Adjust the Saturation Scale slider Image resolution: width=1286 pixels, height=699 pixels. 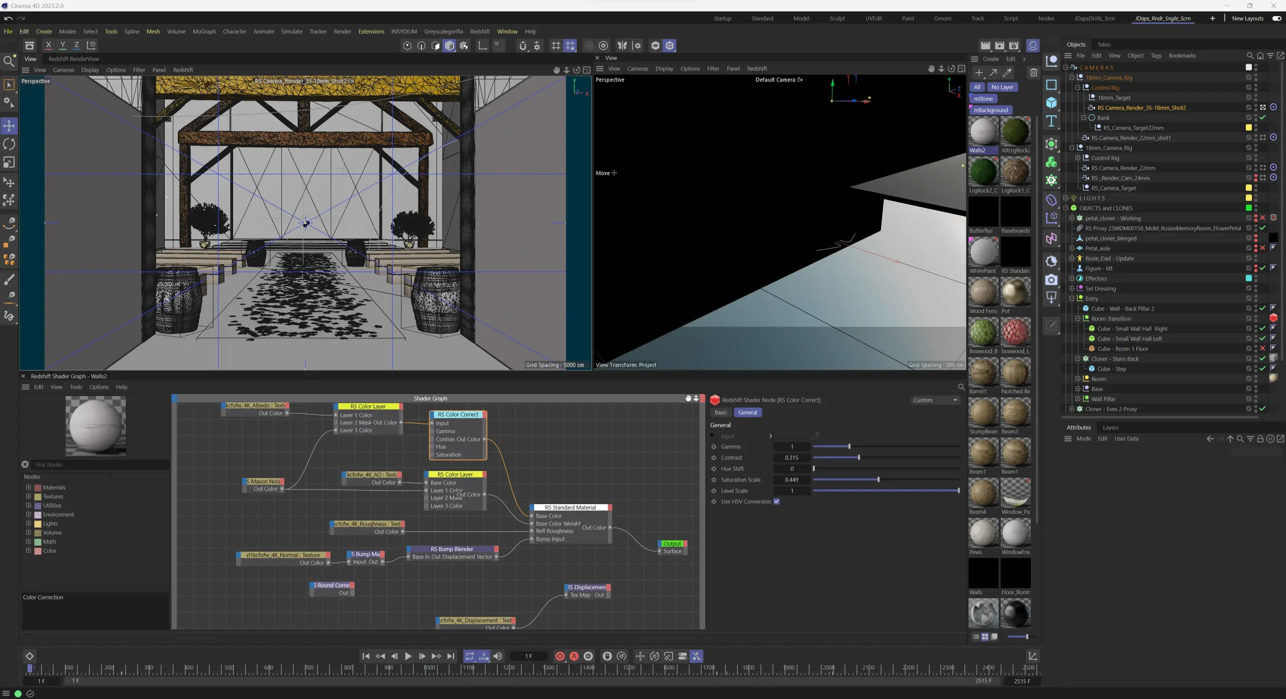point(886,480)
